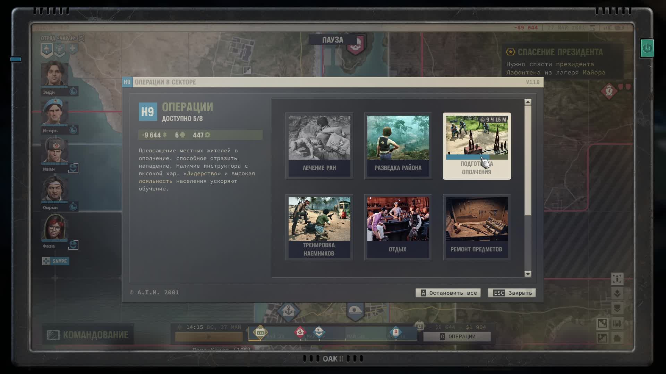
Task: Pick the Ремонт предметов operation
Action: [x=477, y=227]
